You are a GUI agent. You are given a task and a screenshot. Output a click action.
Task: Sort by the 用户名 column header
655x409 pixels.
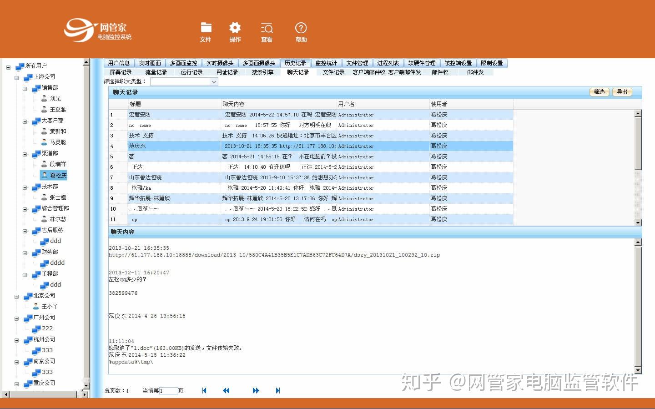click(383, 104)
